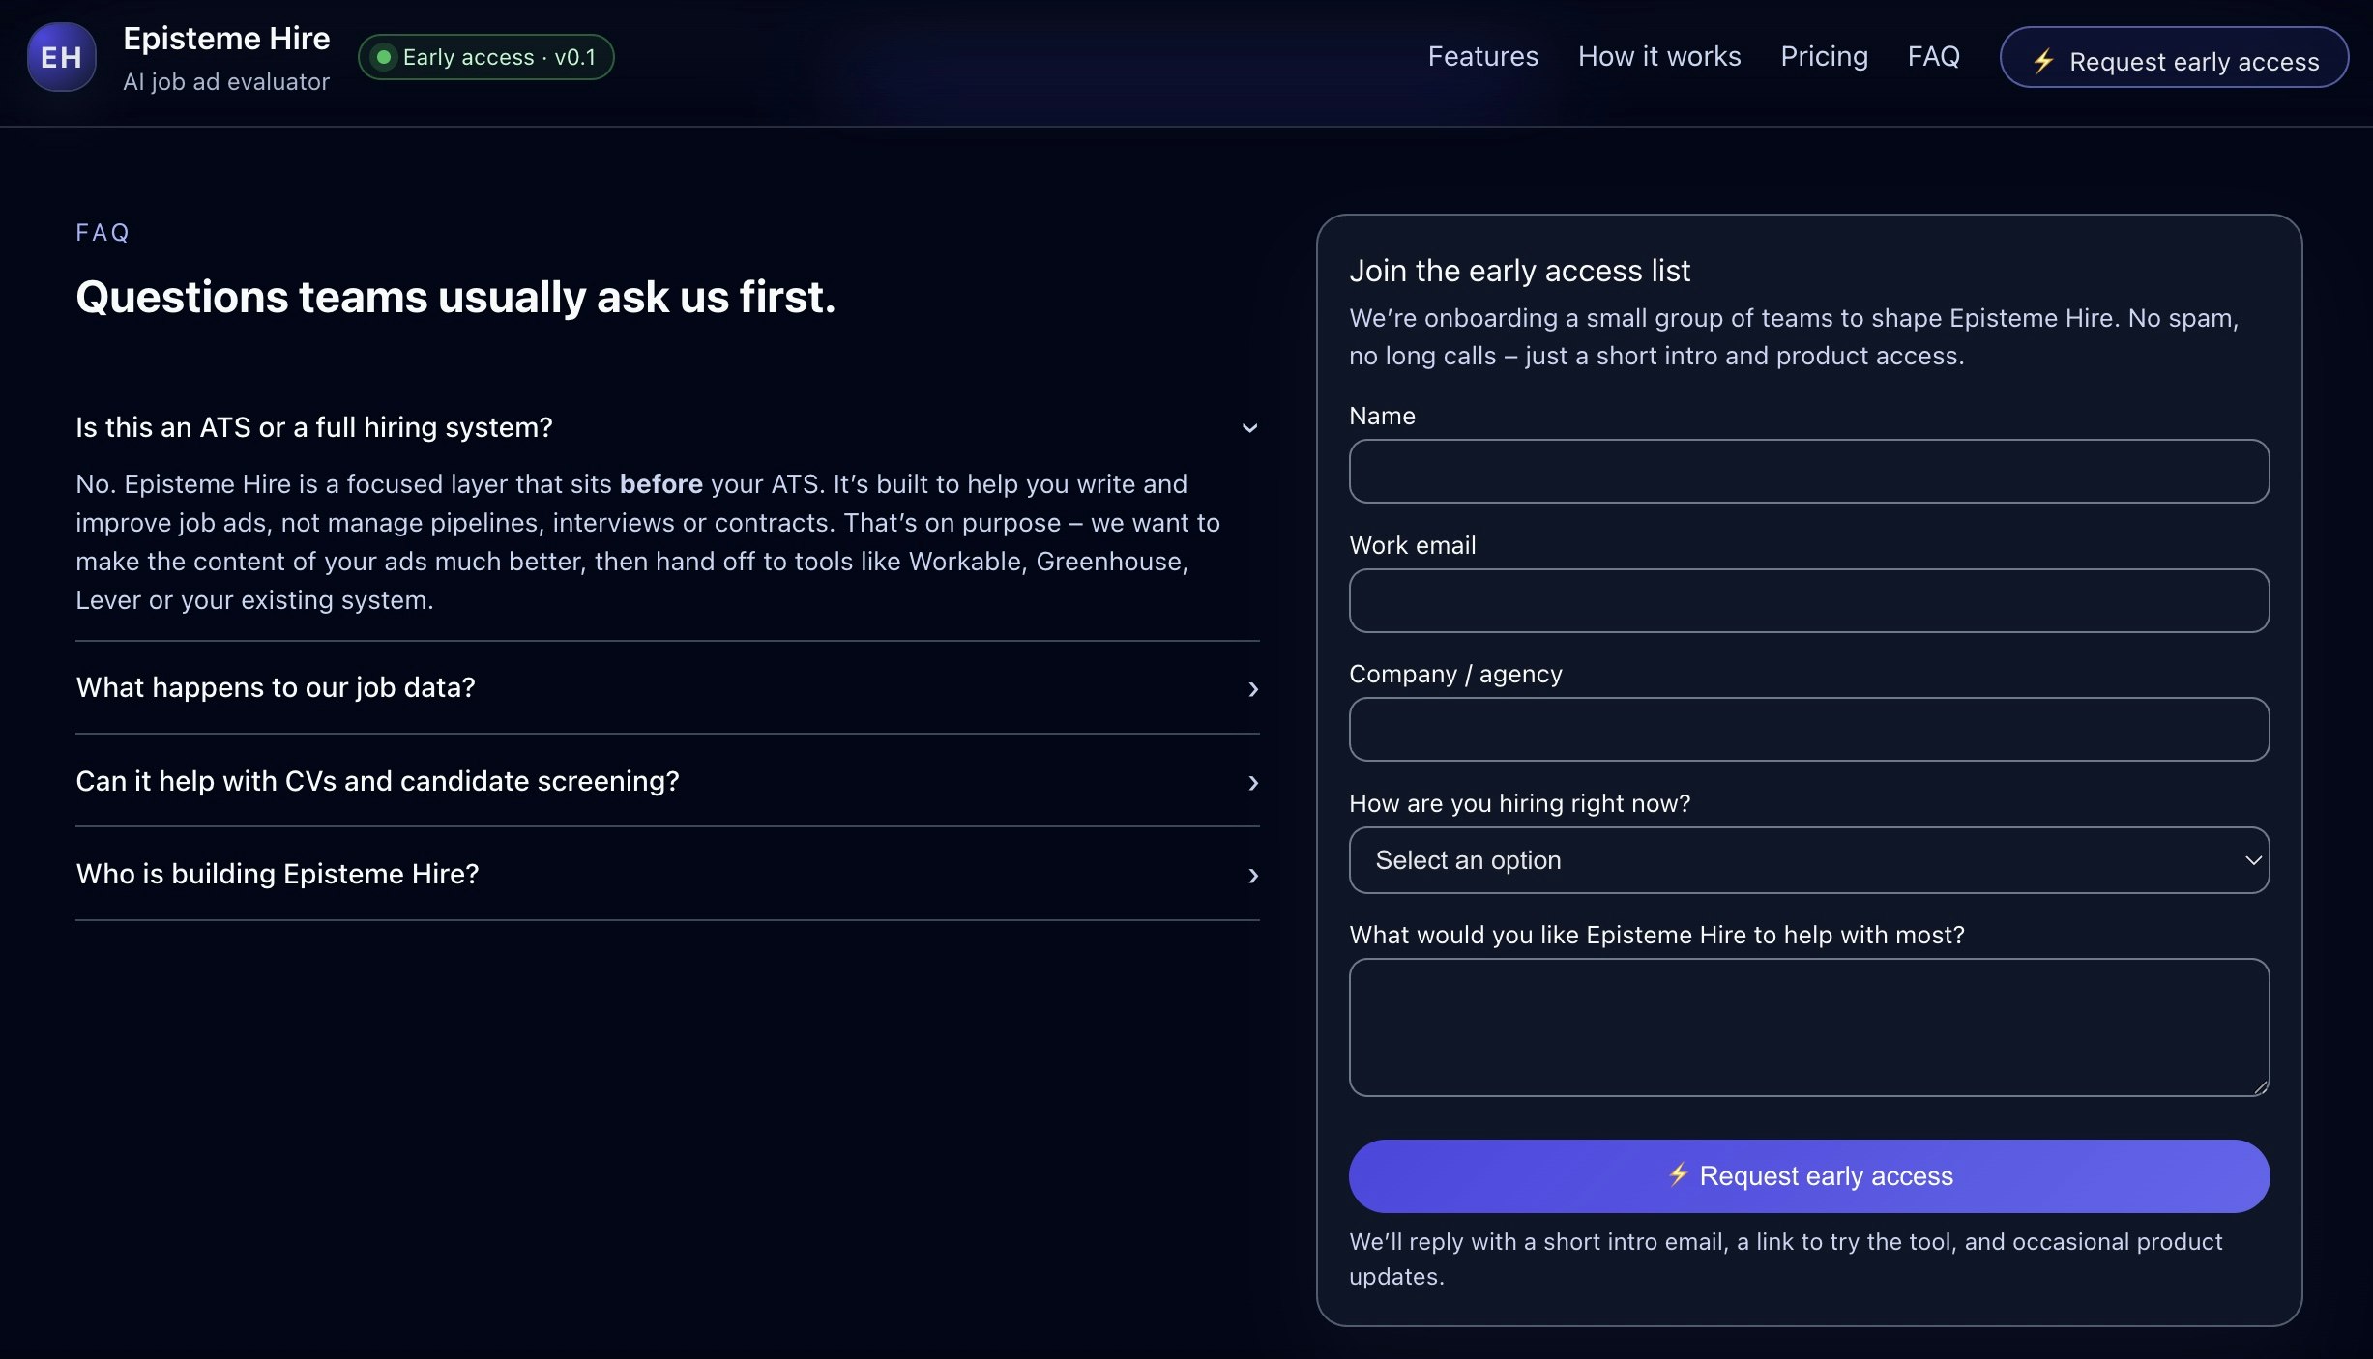Open the 'Select an option' hiring dropdown
Viewport: 2373px width, 1359px height.
(x=1807, y=859)
